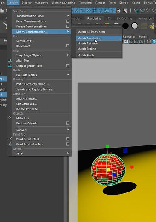Image resolution: width=156 pixels, height=222 pixels.
Task: Open the Reset Transformations option box
Action: (x=68, y=21)
